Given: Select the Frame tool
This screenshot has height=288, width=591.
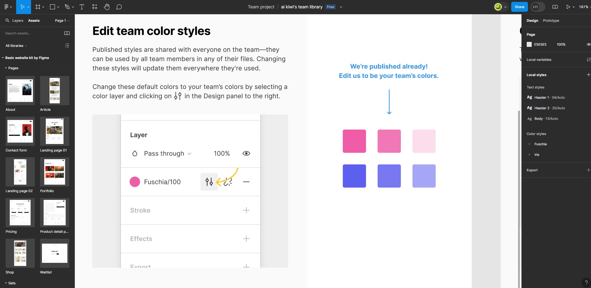Looking at the screenshot, I should (x=38, y=7).
